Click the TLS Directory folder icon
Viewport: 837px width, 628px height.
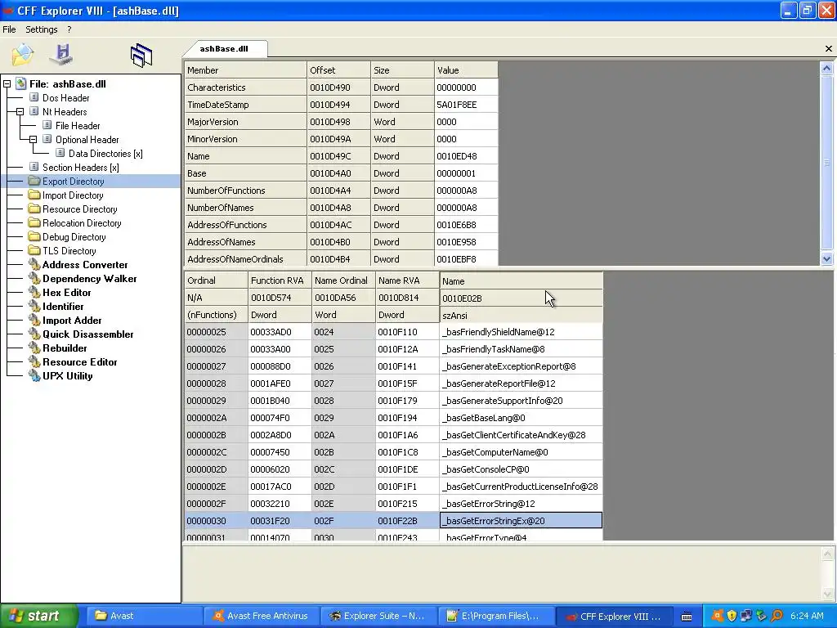click(x=34, y=250)
